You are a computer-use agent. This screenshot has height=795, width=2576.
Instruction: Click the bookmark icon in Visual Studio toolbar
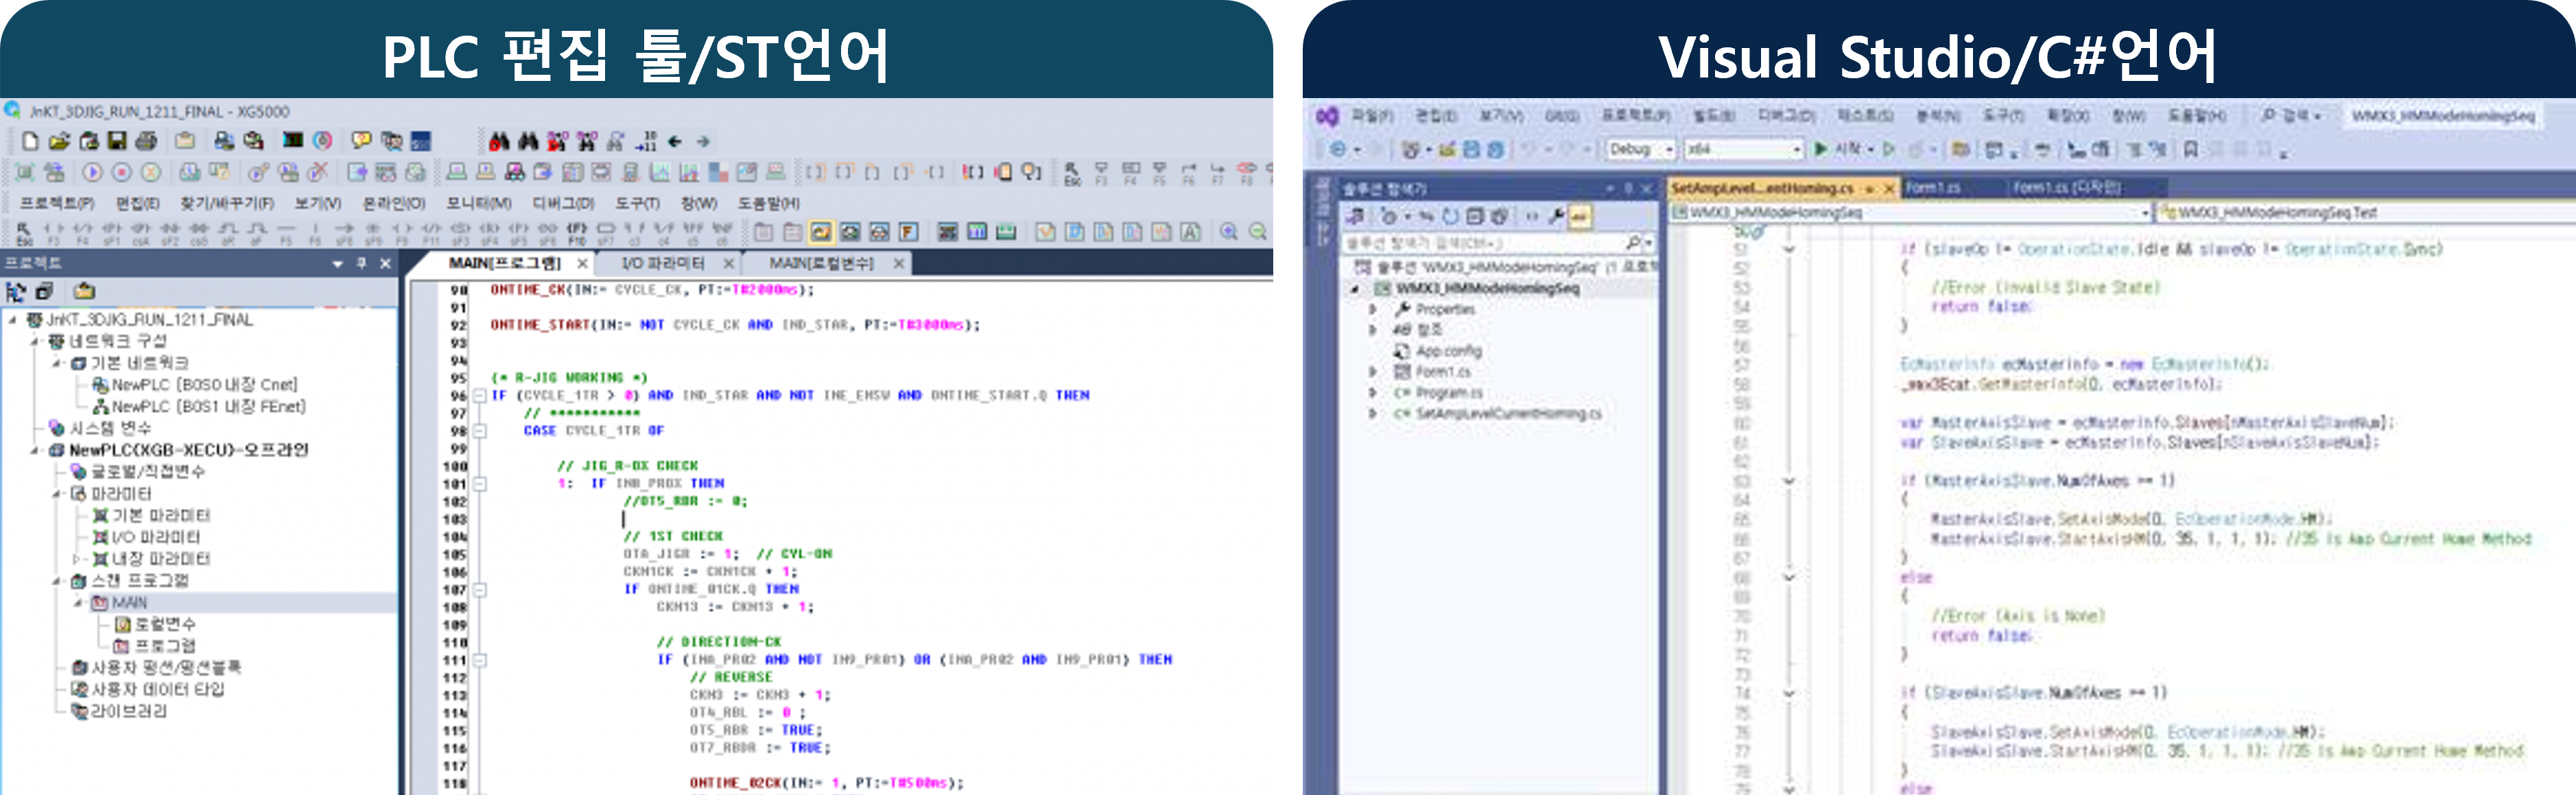coord(2190,149)
